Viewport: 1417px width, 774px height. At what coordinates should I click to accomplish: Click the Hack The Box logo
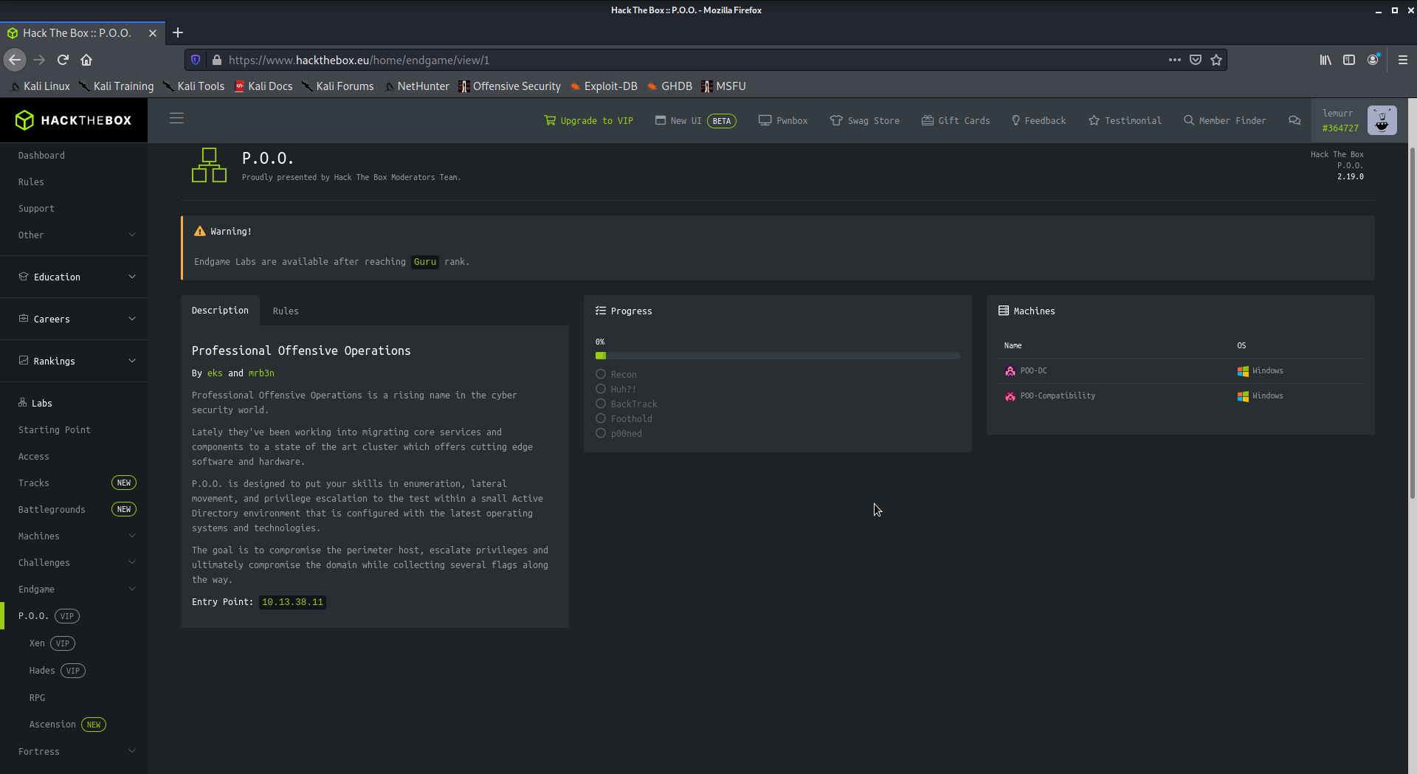pyautogui.click(x=74, y=120)
